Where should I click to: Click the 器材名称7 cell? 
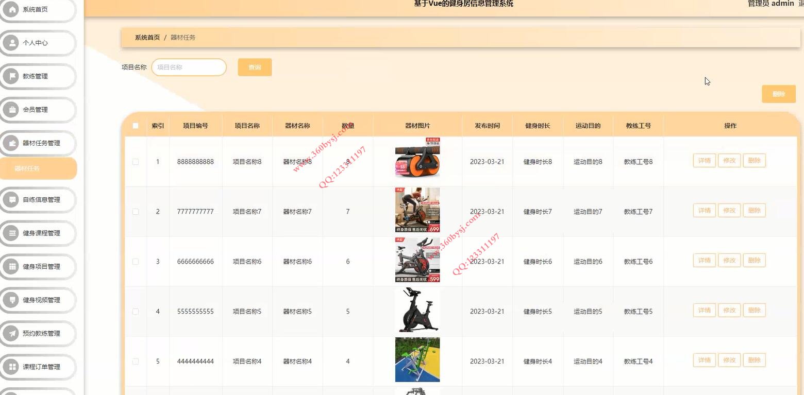tap(297, 212)
